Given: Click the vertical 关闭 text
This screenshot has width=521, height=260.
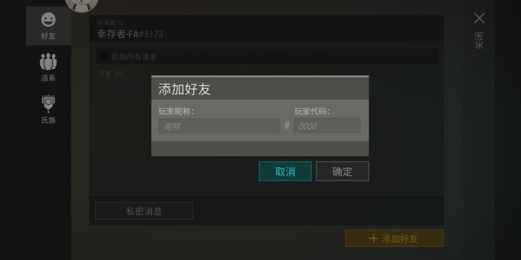Looking at the screenshot, I should [479, 40].
